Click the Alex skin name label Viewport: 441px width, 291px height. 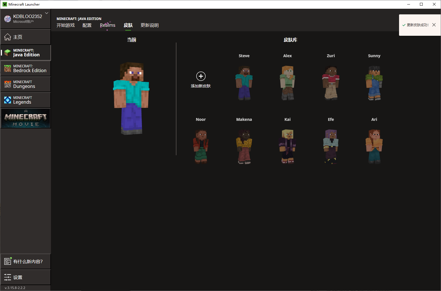[x=288, y=56]
